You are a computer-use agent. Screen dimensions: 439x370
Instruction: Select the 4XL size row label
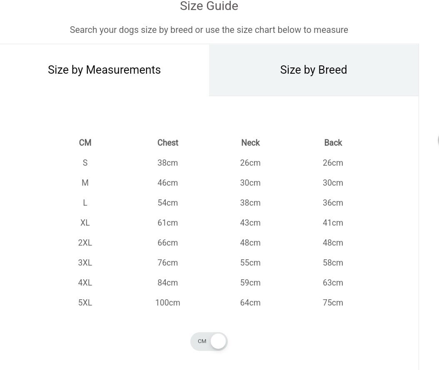[x=85, y=283]
